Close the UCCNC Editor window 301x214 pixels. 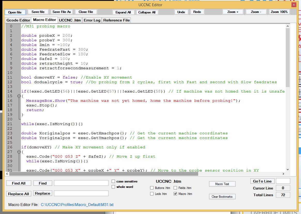click(294, 5)
